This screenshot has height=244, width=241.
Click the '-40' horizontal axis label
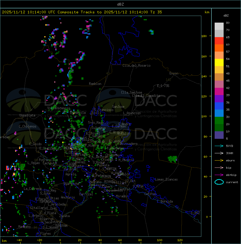point(19,240)
